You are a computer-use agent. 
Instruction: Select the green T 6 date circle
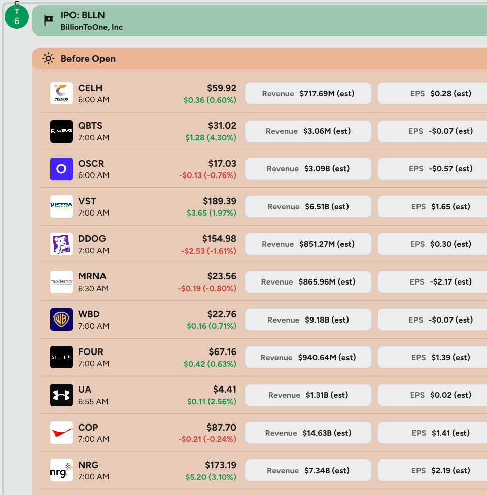(17, 17)
